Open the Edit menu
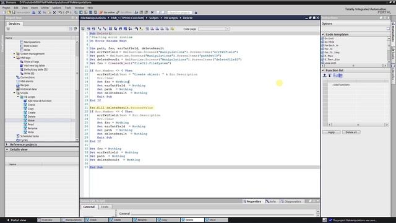Screen dimensions: 396x223 pos(16,8)
